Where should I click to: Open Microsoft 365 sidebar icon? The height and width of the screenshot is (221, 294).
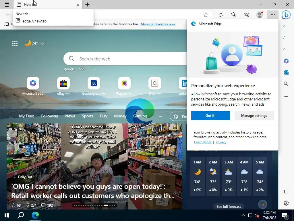tap(286, 61)
